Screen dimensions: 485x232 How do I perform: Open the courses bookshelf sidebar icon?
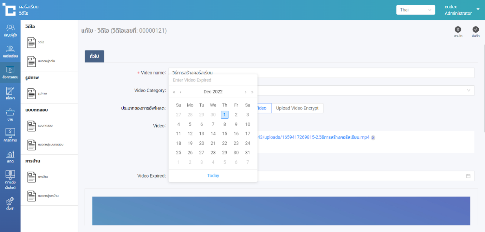(x=10, y=51)
